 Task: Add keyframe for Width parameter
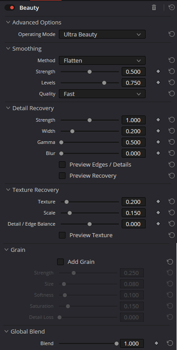pyautogui.click(x=158, y=131)
